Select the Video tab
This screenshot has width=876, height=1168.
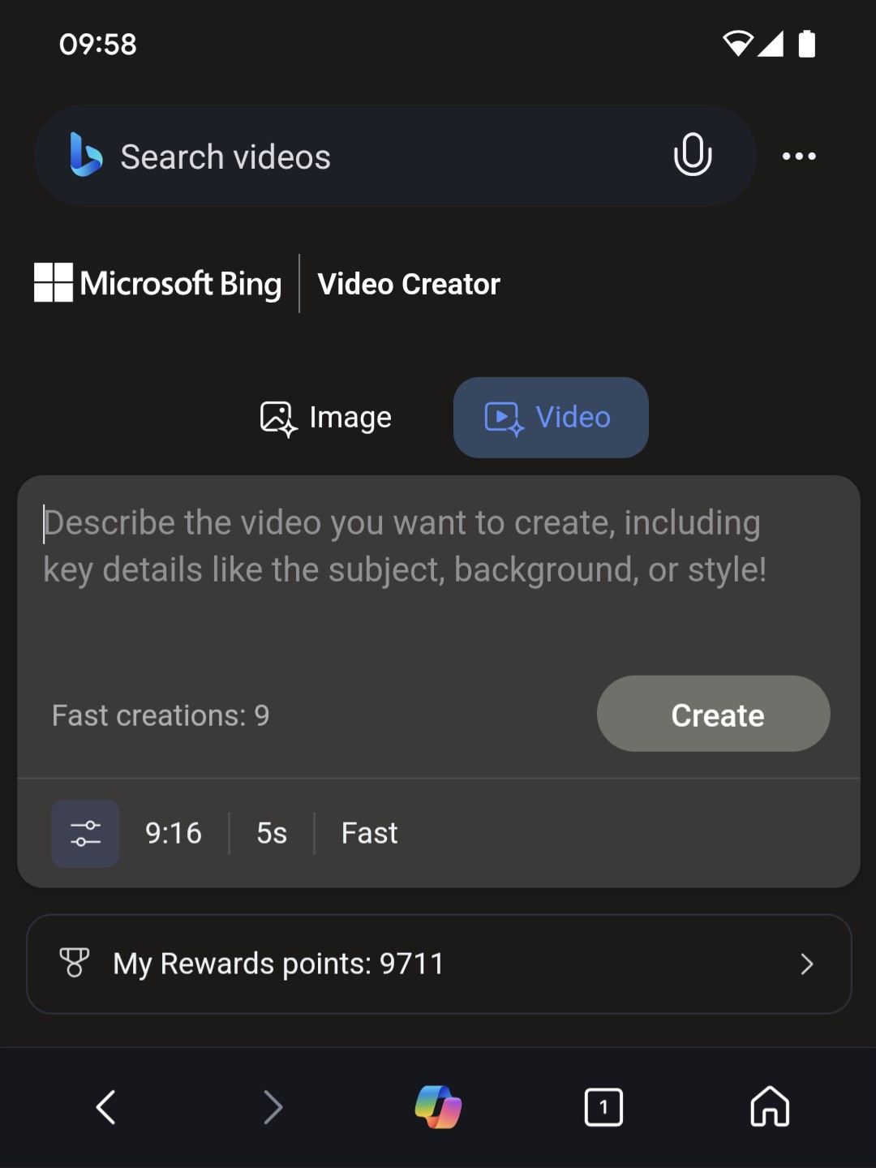click(551, 418)
